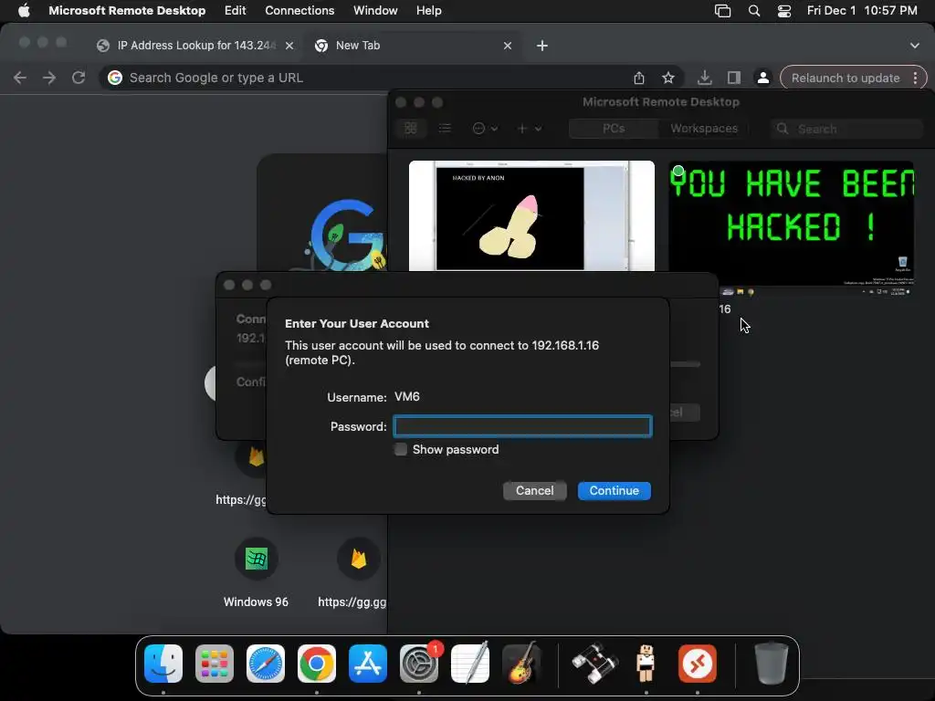The height and width of the screenshot is (701, 935).
Task: Open Google Chrome from the Dock
Action: [x=317, y=664]
